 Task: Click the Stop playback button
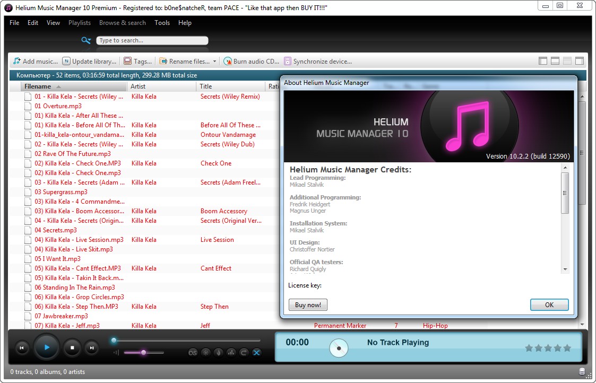tap(72, 347)
